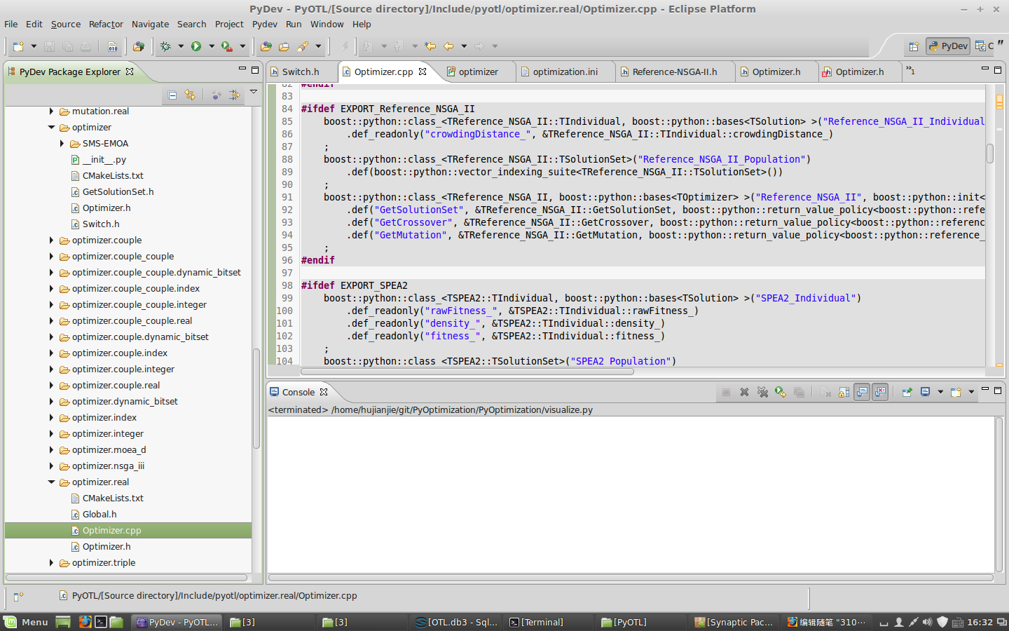Collapse the optimizer folder in tree
Viewport: 1009px width, 631px height.
tap(51, 128)
